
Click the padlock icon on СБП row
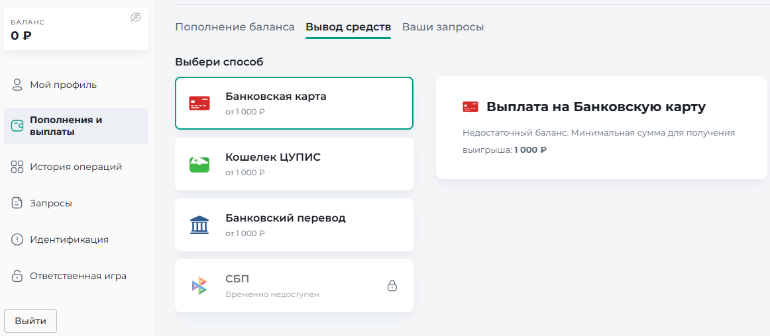(x=392, y=286)
